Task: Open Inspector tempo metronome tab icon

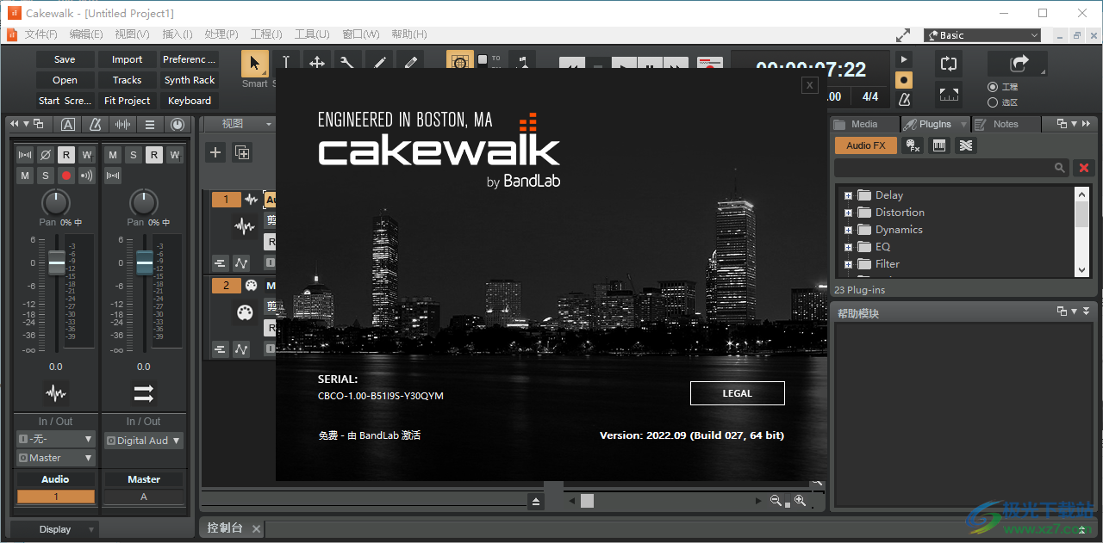Action: coord(96,125)
